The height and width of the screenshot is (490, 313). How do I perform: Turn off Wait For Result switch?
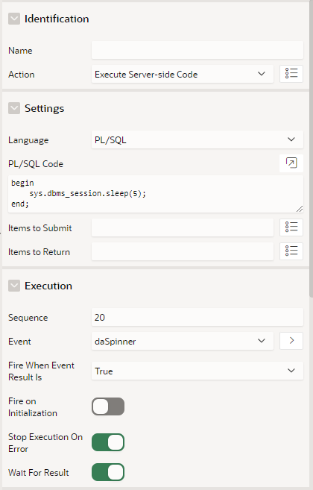[x=108, y=472]
